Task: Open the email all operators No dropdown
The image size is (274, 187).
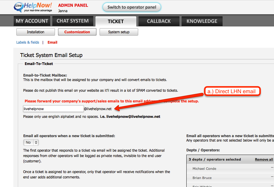Action: [x=31, y=142]
